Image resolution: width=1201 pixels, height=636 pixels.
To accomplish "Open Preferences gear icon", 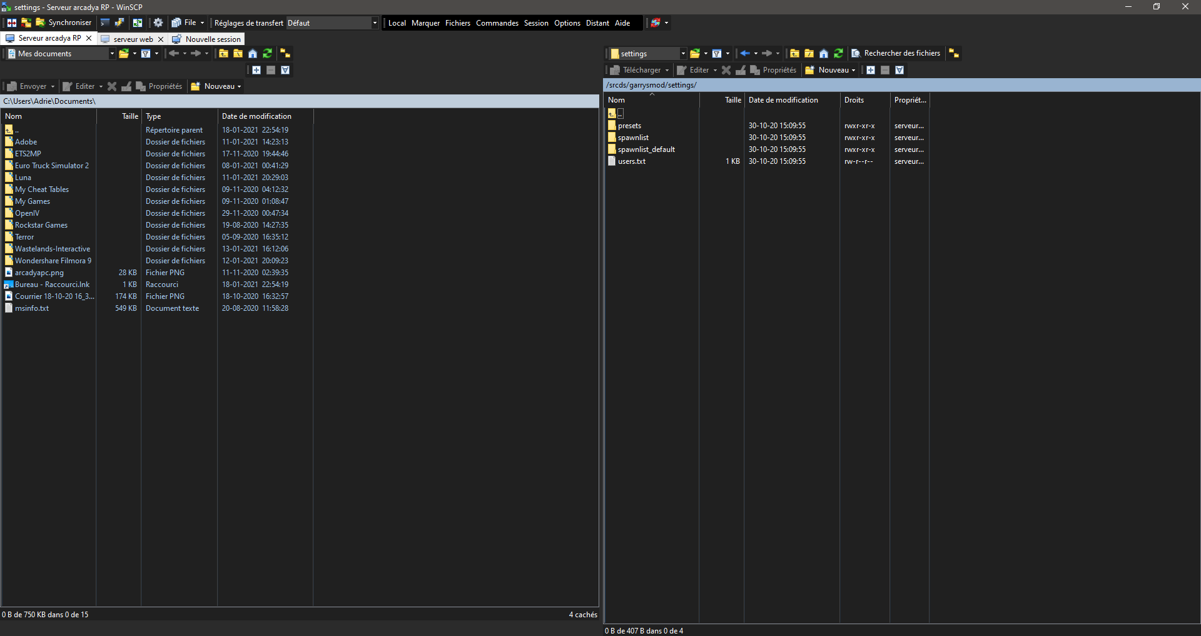I will 158,23.
